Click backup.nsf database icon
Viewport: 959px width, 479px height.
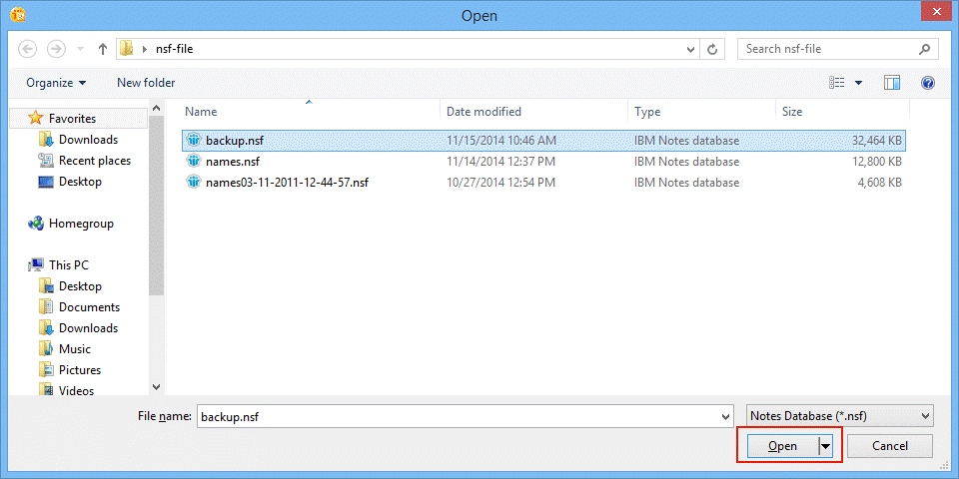point(195,141)
